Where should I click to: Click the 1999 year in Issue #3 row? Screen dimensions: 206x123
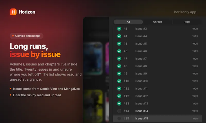(195, 29)
